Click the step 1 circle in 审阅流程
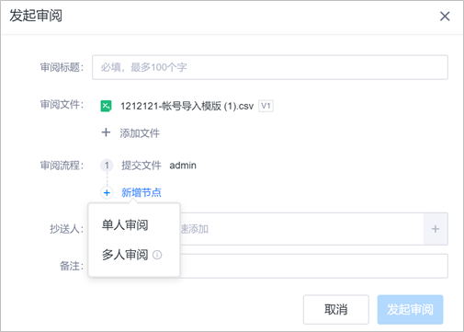The width and height of the screenshot is (464, 332). (x=107, y=166)
